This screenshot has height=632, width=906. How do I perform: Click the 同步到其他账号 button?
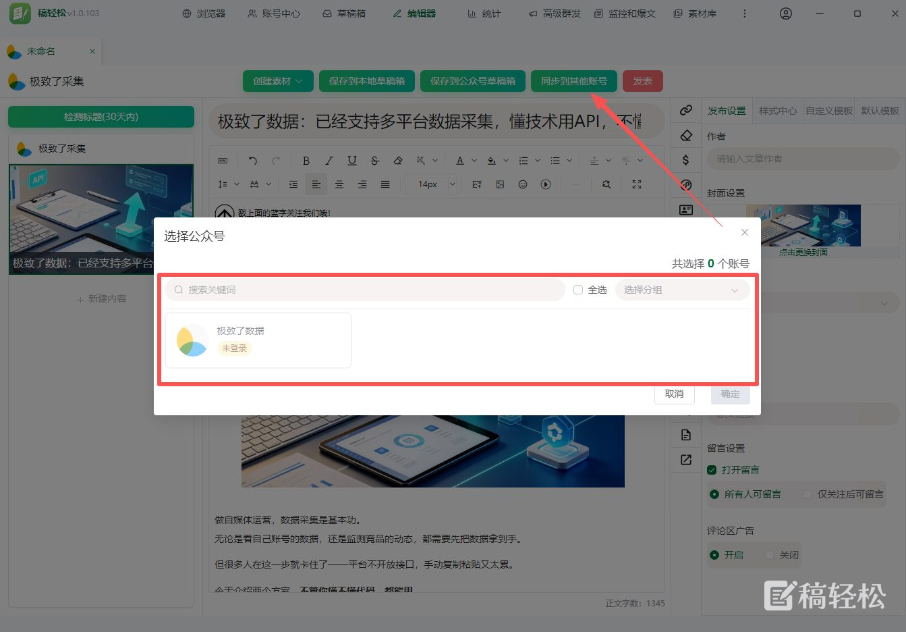[574, 81]
